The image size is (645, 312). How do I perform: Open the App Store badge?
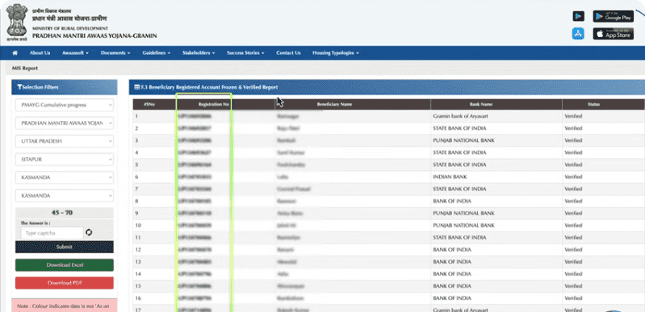(613, 34)
